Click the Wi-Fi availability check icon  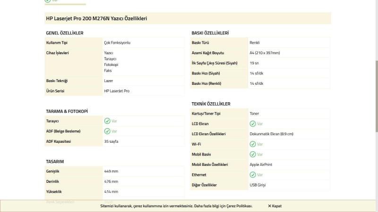[253, 144]
